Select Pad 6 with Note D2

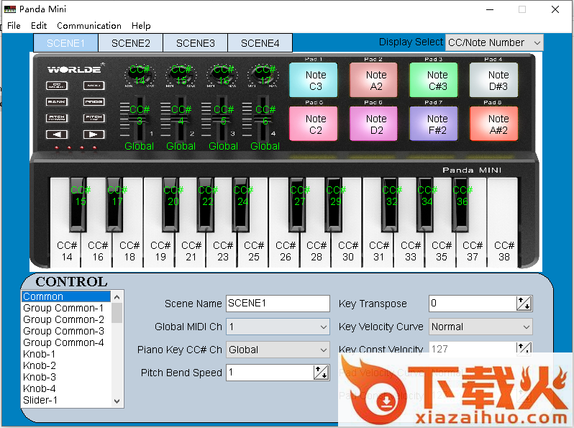(x=373, y=124)
